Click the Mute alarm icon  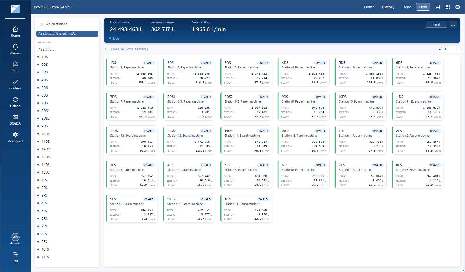[x=15, y=64]
